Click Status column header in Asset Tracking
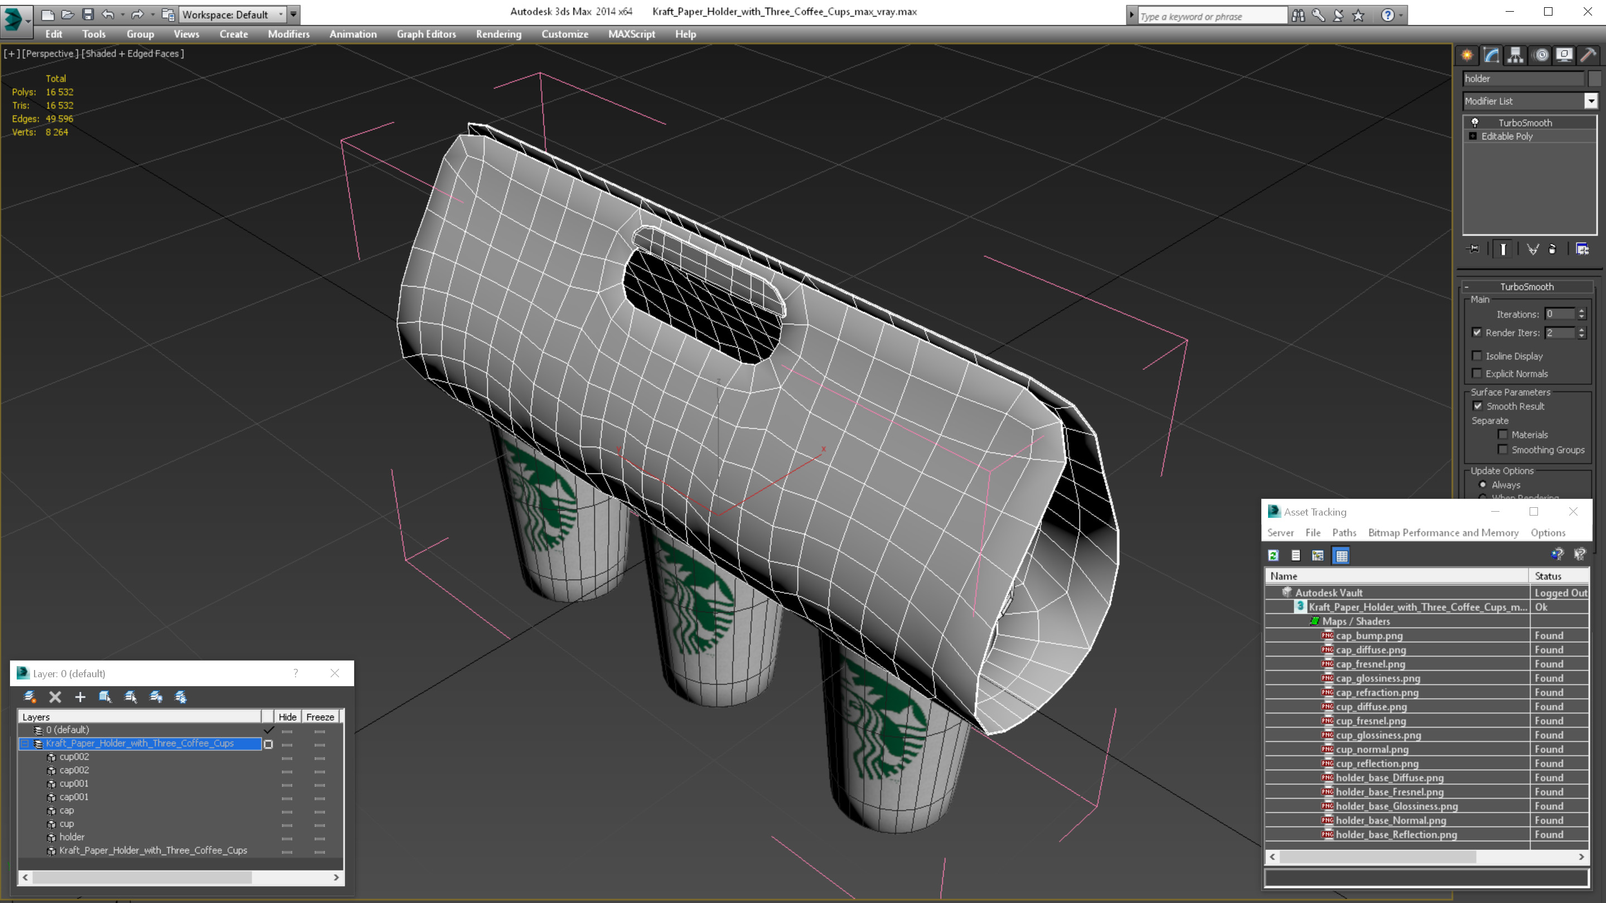The height and width of the screenshot is (903, 1606). coord(1559,576)
